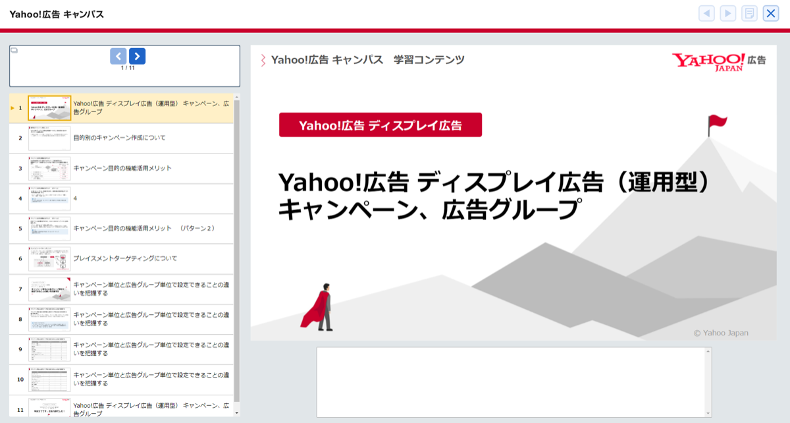
Task: Click the notes box scrollbar up arrow
Action: pos(708,351)
